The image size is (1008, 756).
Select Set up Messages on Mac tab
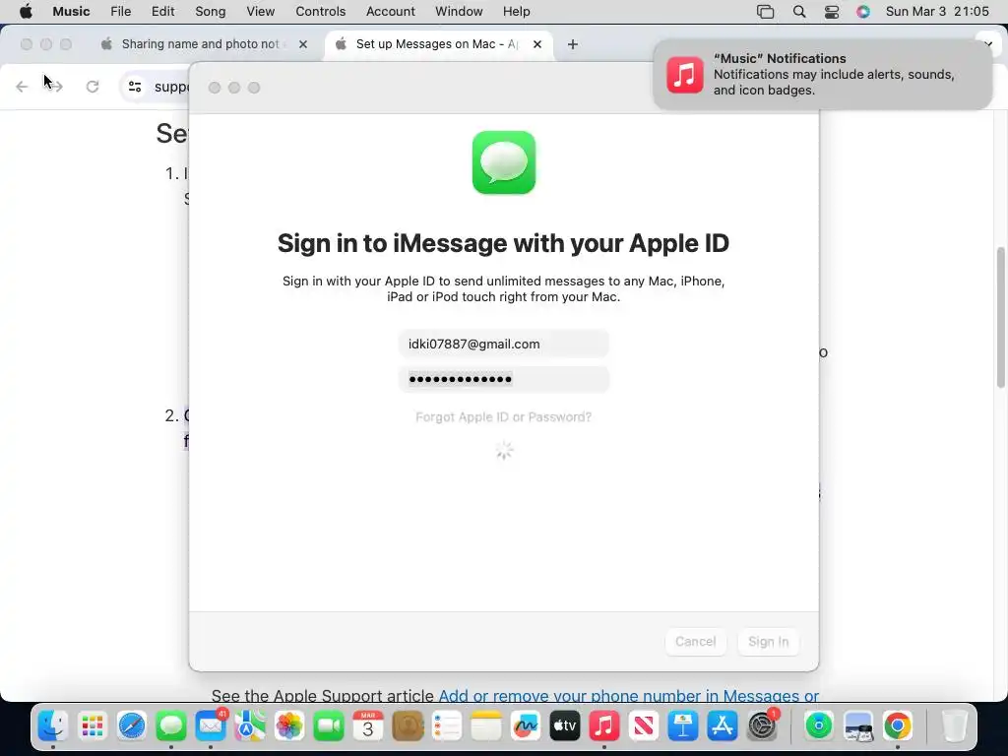click(437, 44)
